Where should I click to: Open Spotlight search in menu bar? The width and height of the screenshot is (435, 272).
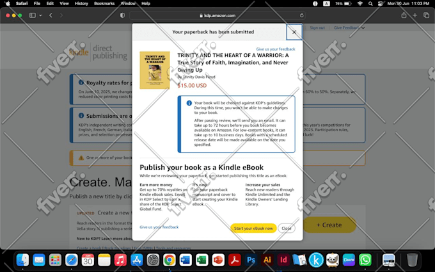pyautogui.click(x=370, y=4)
